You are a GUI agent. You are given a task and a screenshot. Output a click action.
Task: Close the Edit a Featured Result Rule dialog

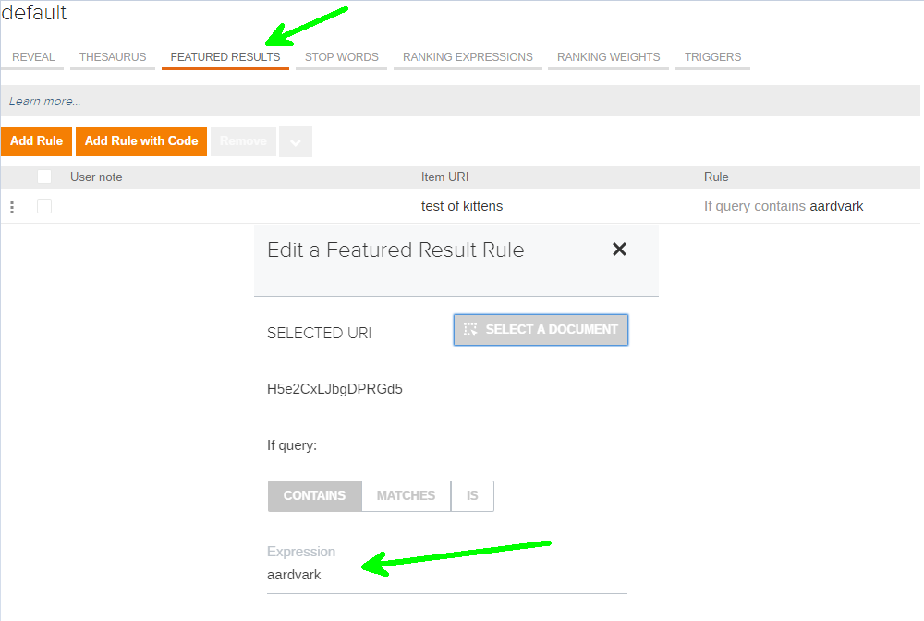(x=619, y=249)
